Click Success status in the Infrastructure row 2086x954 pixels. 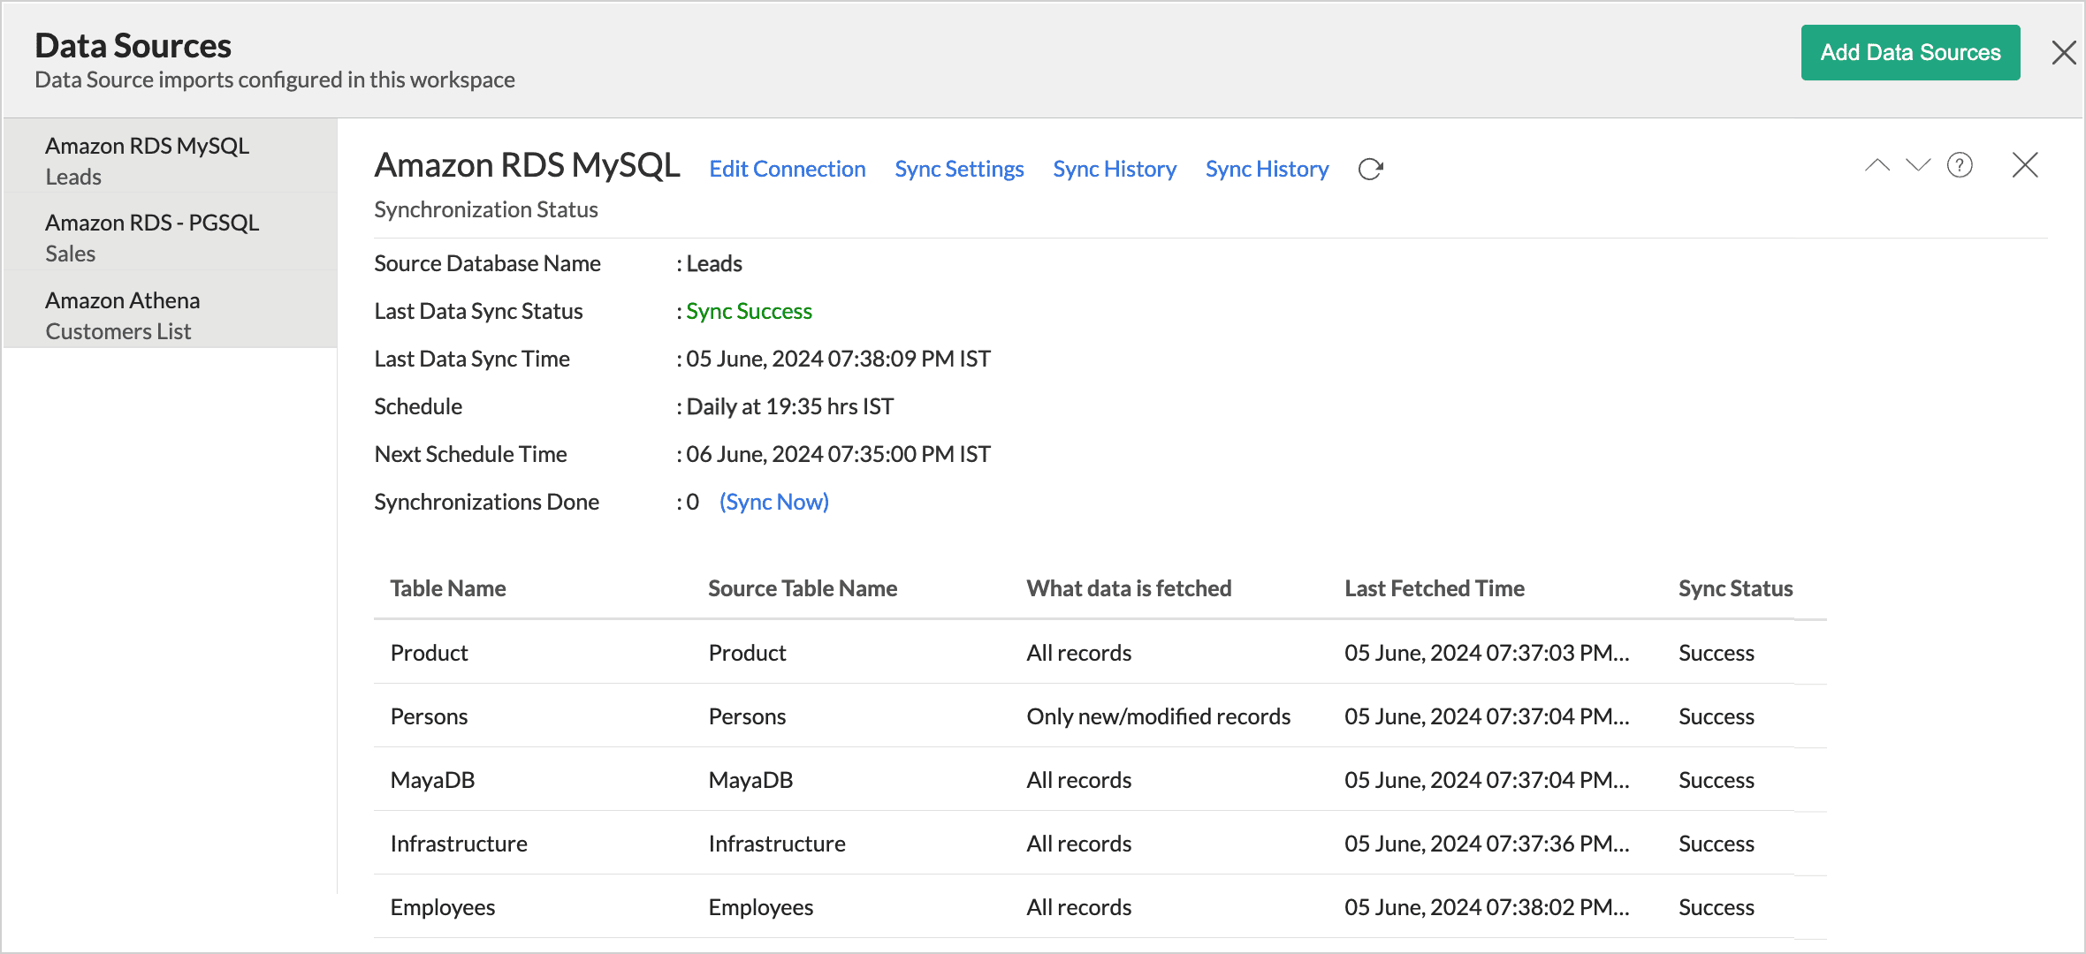1716,844
